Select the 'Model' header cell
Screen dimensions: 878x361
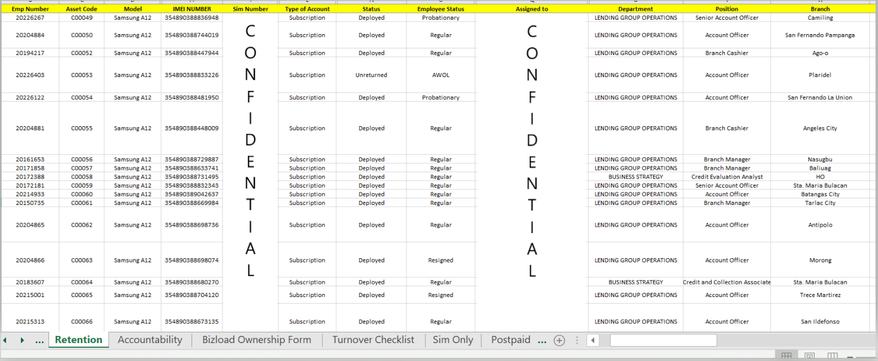(133, 9)
